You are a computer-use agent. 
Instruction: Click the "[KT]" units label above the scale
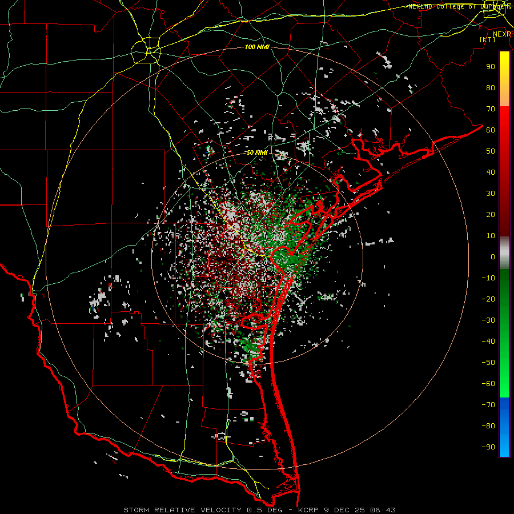[x=488, y=39]
